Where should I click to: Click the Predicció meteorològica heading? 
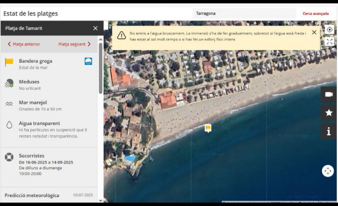(32, 195)
